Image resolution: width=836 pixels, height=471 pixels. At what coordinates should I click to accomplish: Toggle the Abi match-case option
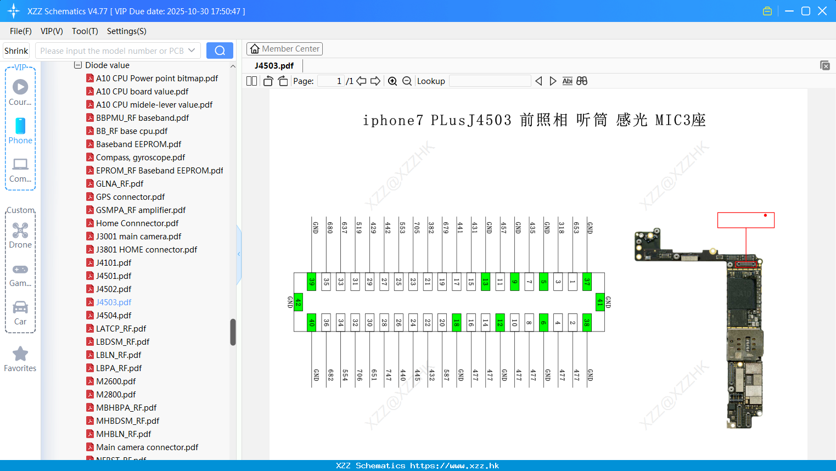(568, 81)
